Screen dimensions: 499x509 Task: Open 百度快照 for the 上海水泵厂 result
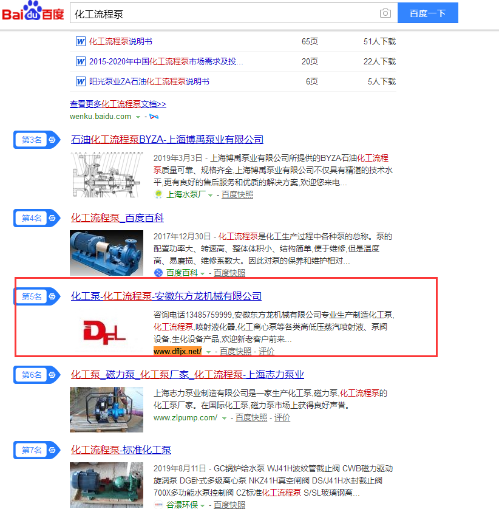pos(237,194)
